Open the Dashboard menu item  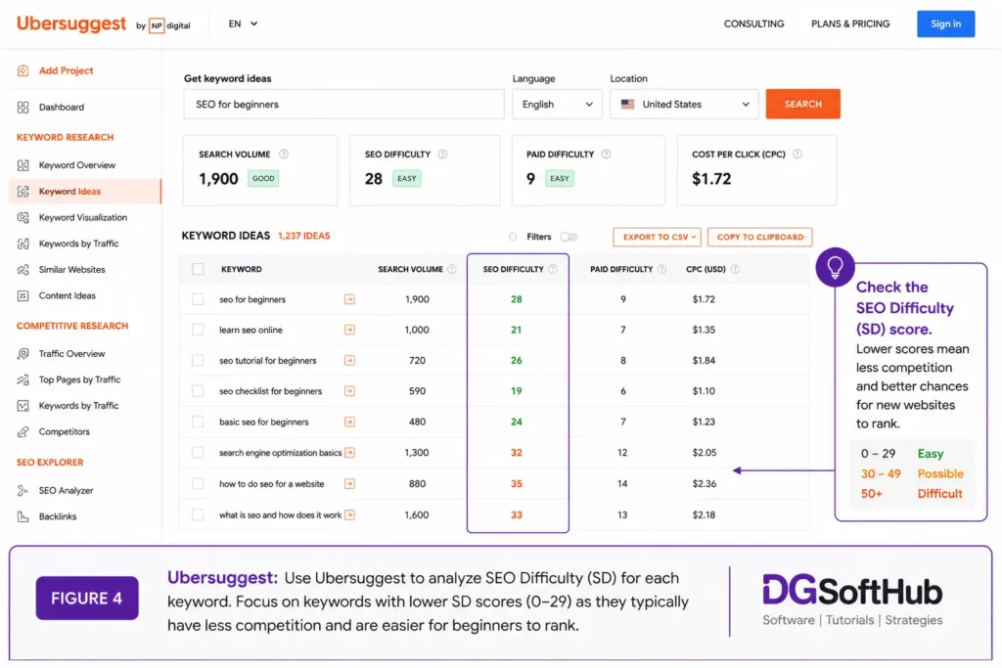click(x=62, y=108)
